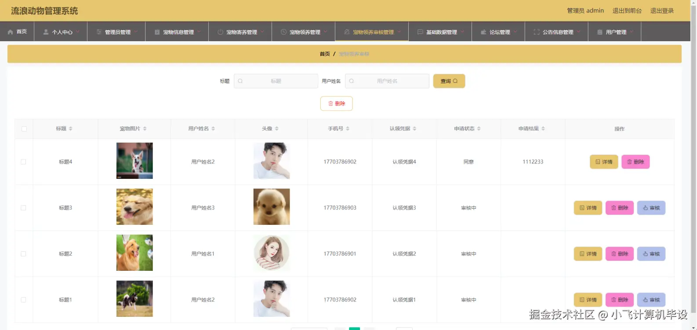Expand the 宠物信息管理 menu arrow
Screen dimensions: 697x330
(x=199, y=32)
